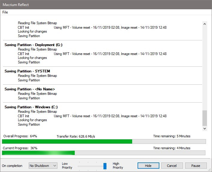The image size is (212, 172).
Task: Click the 'Current Progress: 36%' label
Action: point(20,148)
